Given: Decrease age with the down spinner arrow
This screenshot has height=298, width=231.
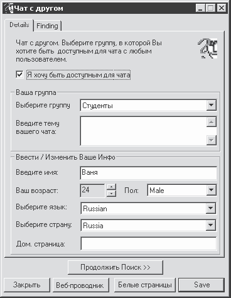Looking at the screenshot, I should 112,194.
